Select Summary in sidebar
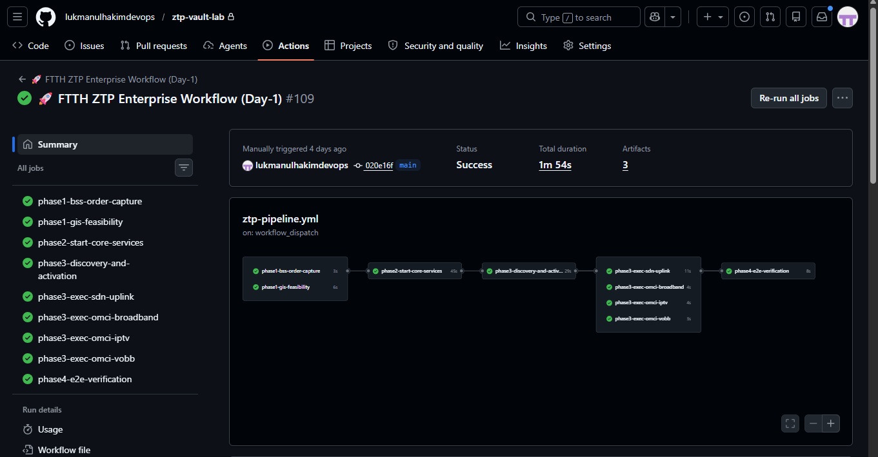Screen dimensions: 878x457 105,144
